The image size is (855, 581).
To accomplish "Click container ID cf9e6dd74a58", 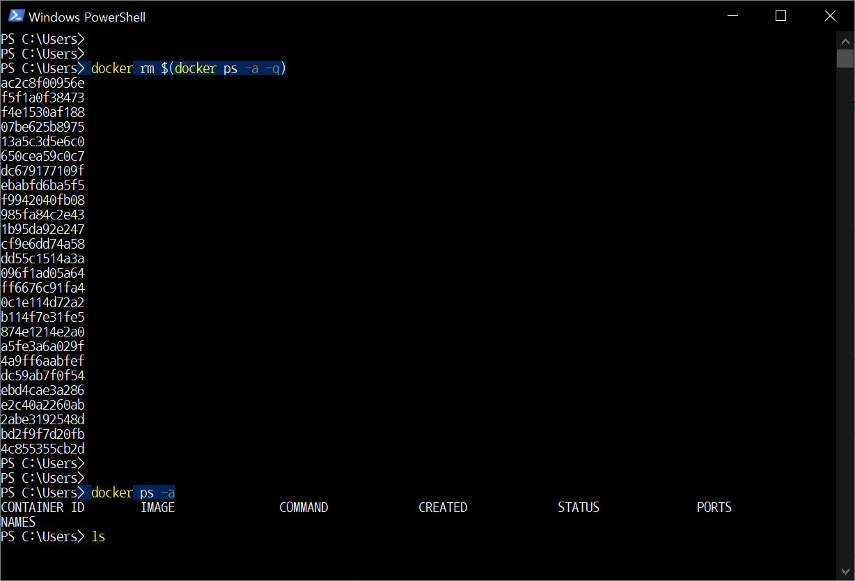I will [x=43, y=244].
